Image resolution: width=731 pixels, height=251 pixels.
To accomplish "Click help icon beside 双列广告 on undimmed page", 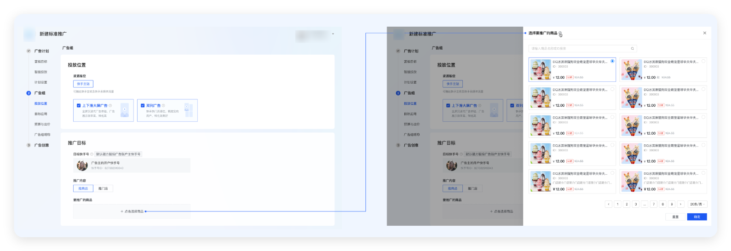I will point(163,105).
